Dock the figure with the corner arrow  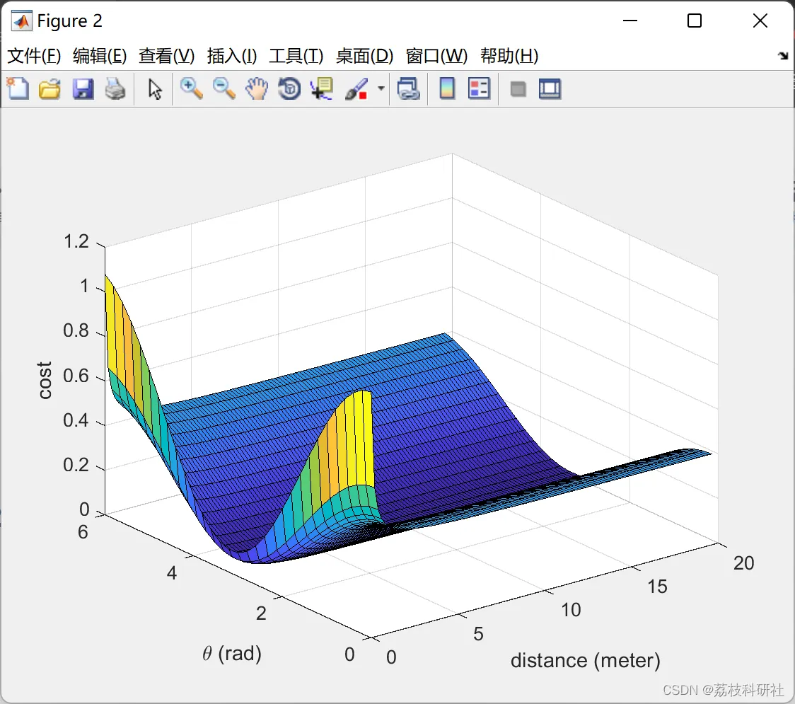pos(784,56)
